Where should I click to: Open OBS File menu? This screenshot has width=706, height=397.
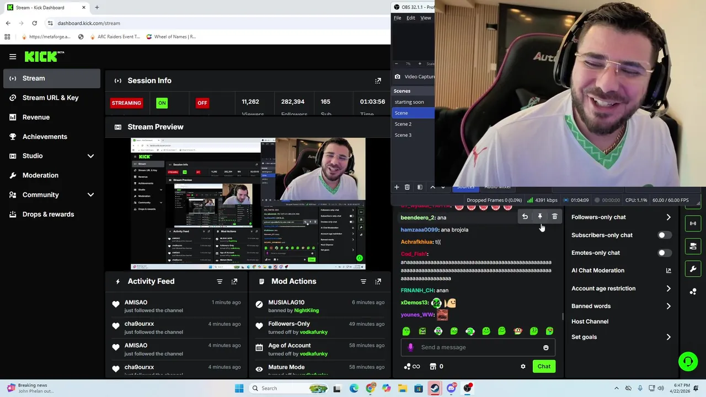pos(397,18)
